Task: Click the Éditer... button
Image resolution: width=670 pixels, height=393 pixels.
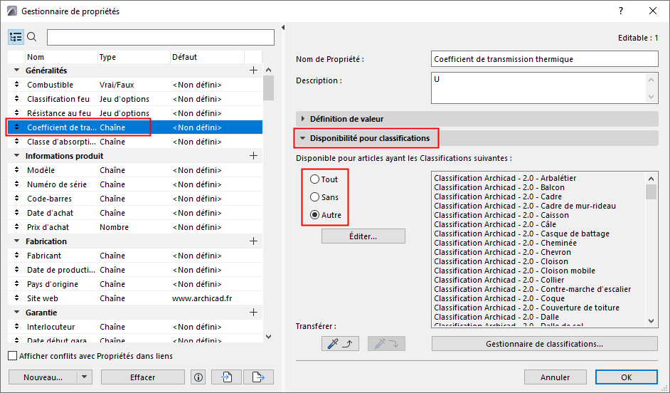Action: [363, 236]
